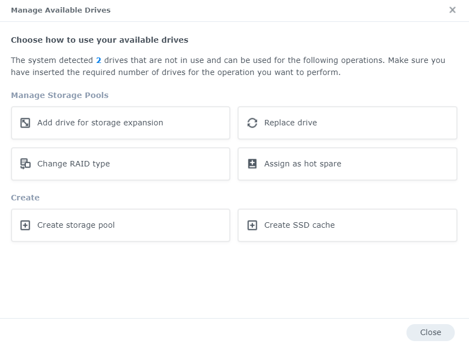Click the storage expansion arrow icon
Viewport: 469px width, 346px height.
[25, 123]
